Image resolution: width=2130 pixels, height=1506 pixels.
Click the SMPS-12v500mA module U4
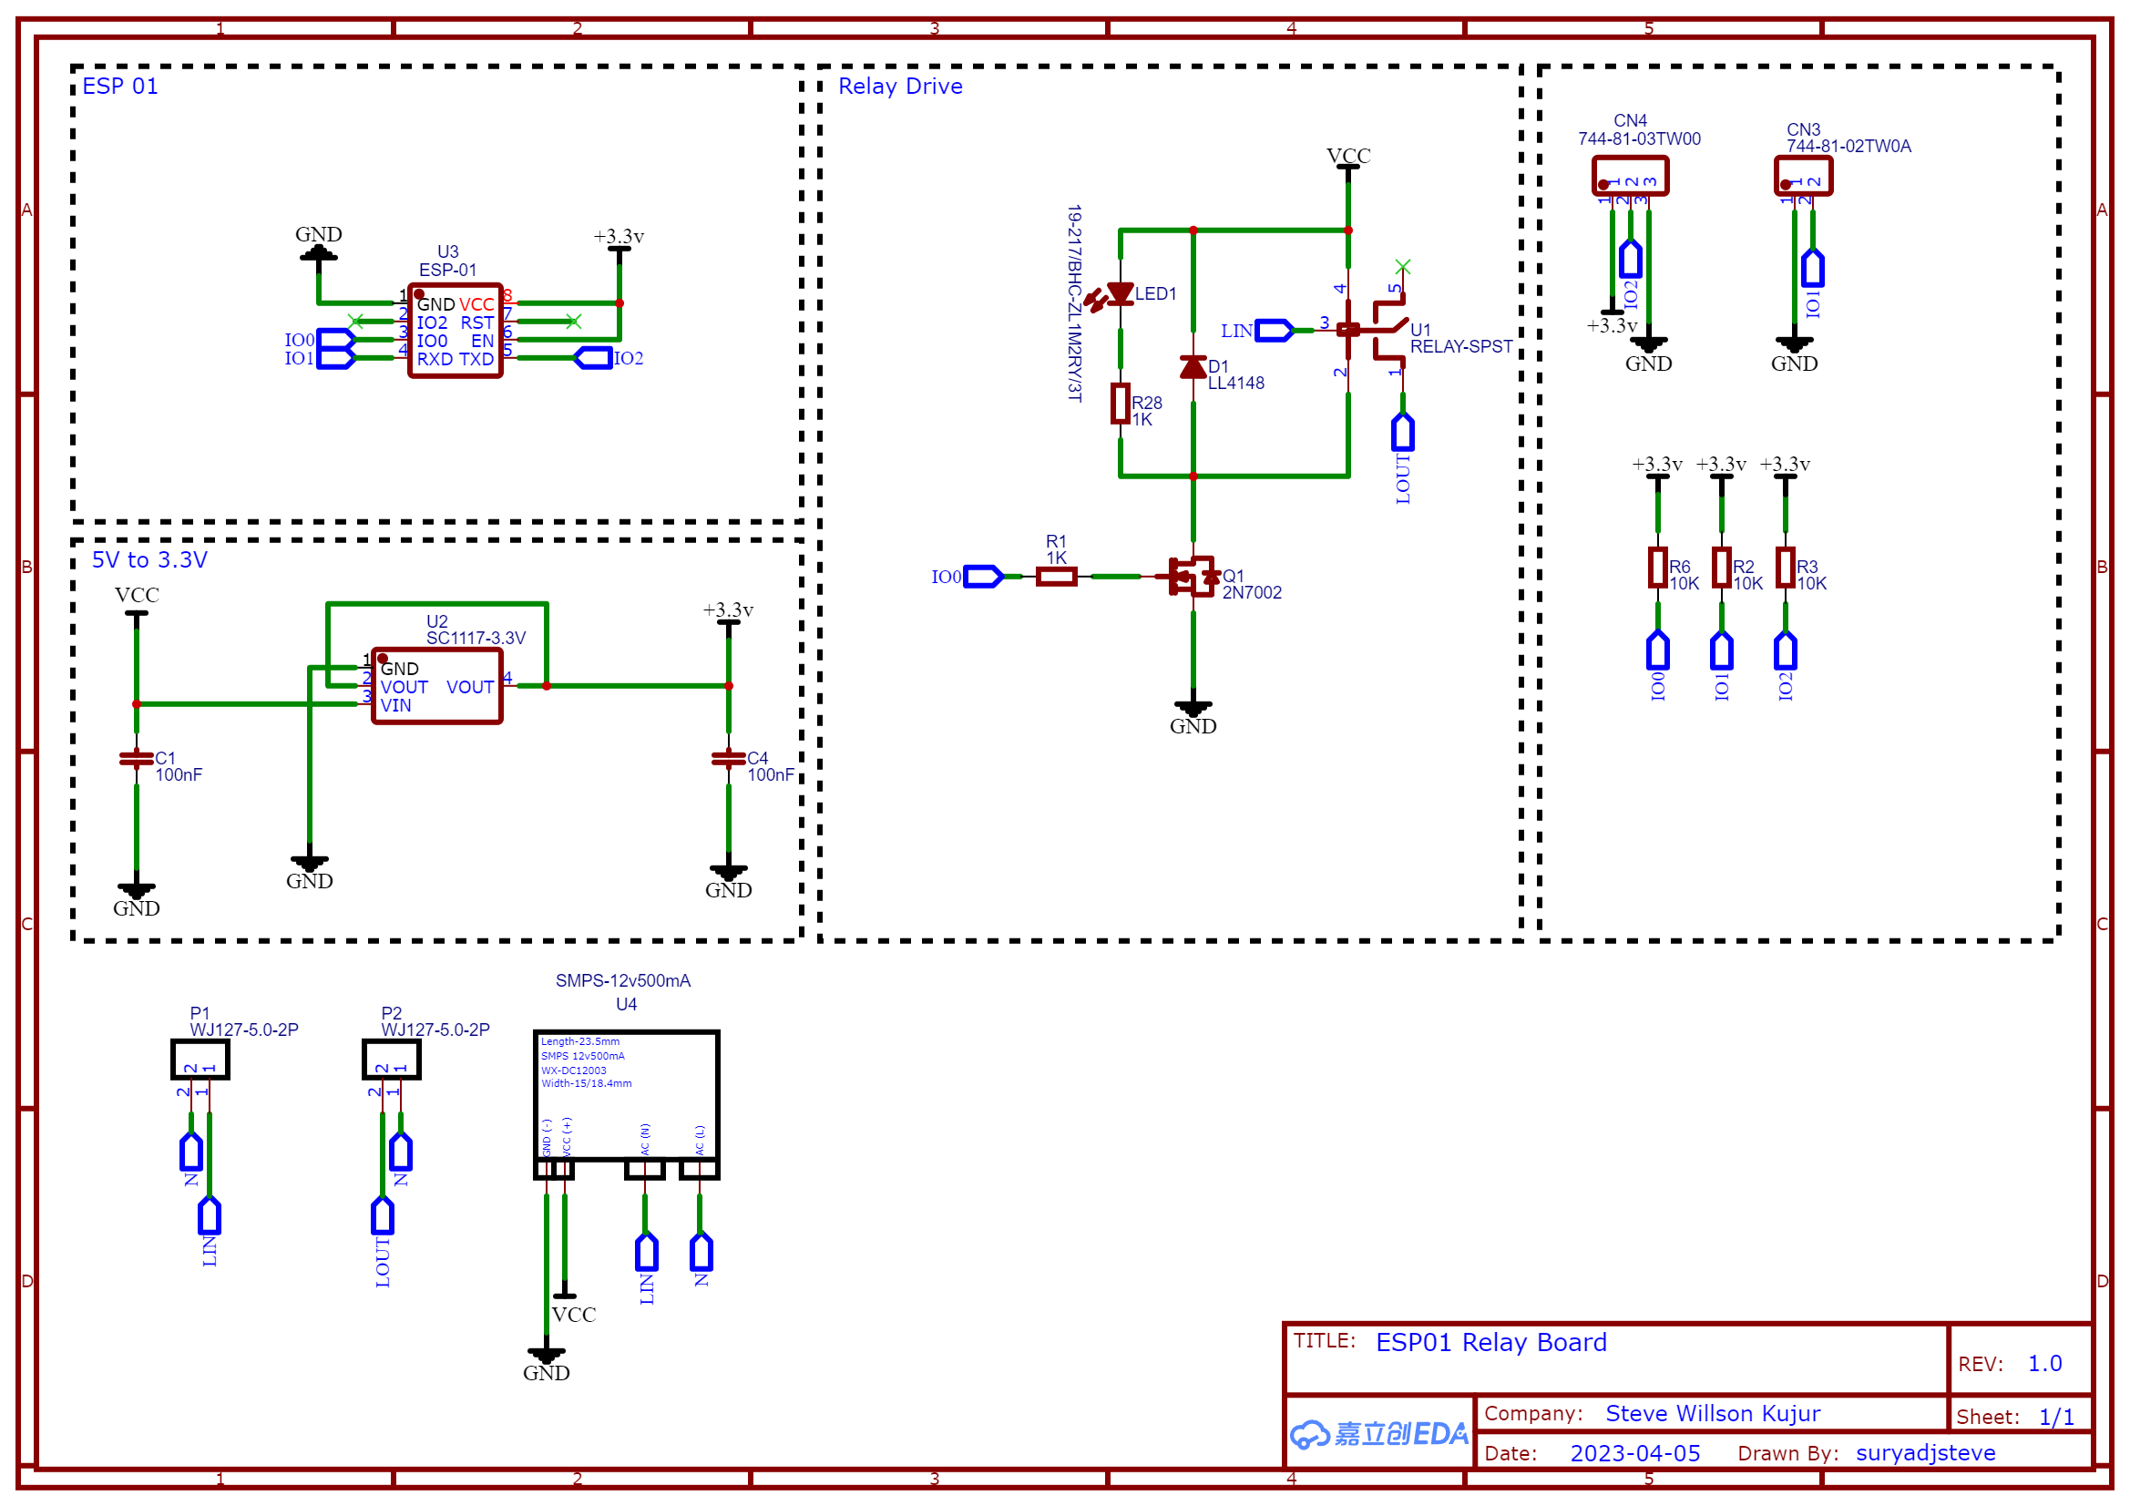(627, 1104)
